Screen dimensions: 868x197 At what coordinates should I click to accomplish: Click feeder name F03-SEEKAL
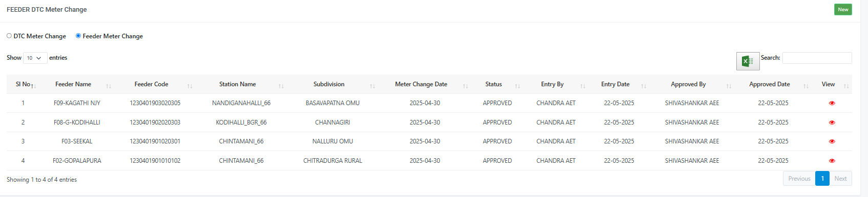77,141
